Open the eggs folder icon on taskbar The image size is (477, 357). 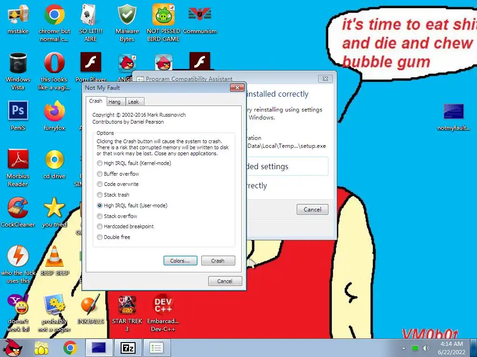(41, 348)
